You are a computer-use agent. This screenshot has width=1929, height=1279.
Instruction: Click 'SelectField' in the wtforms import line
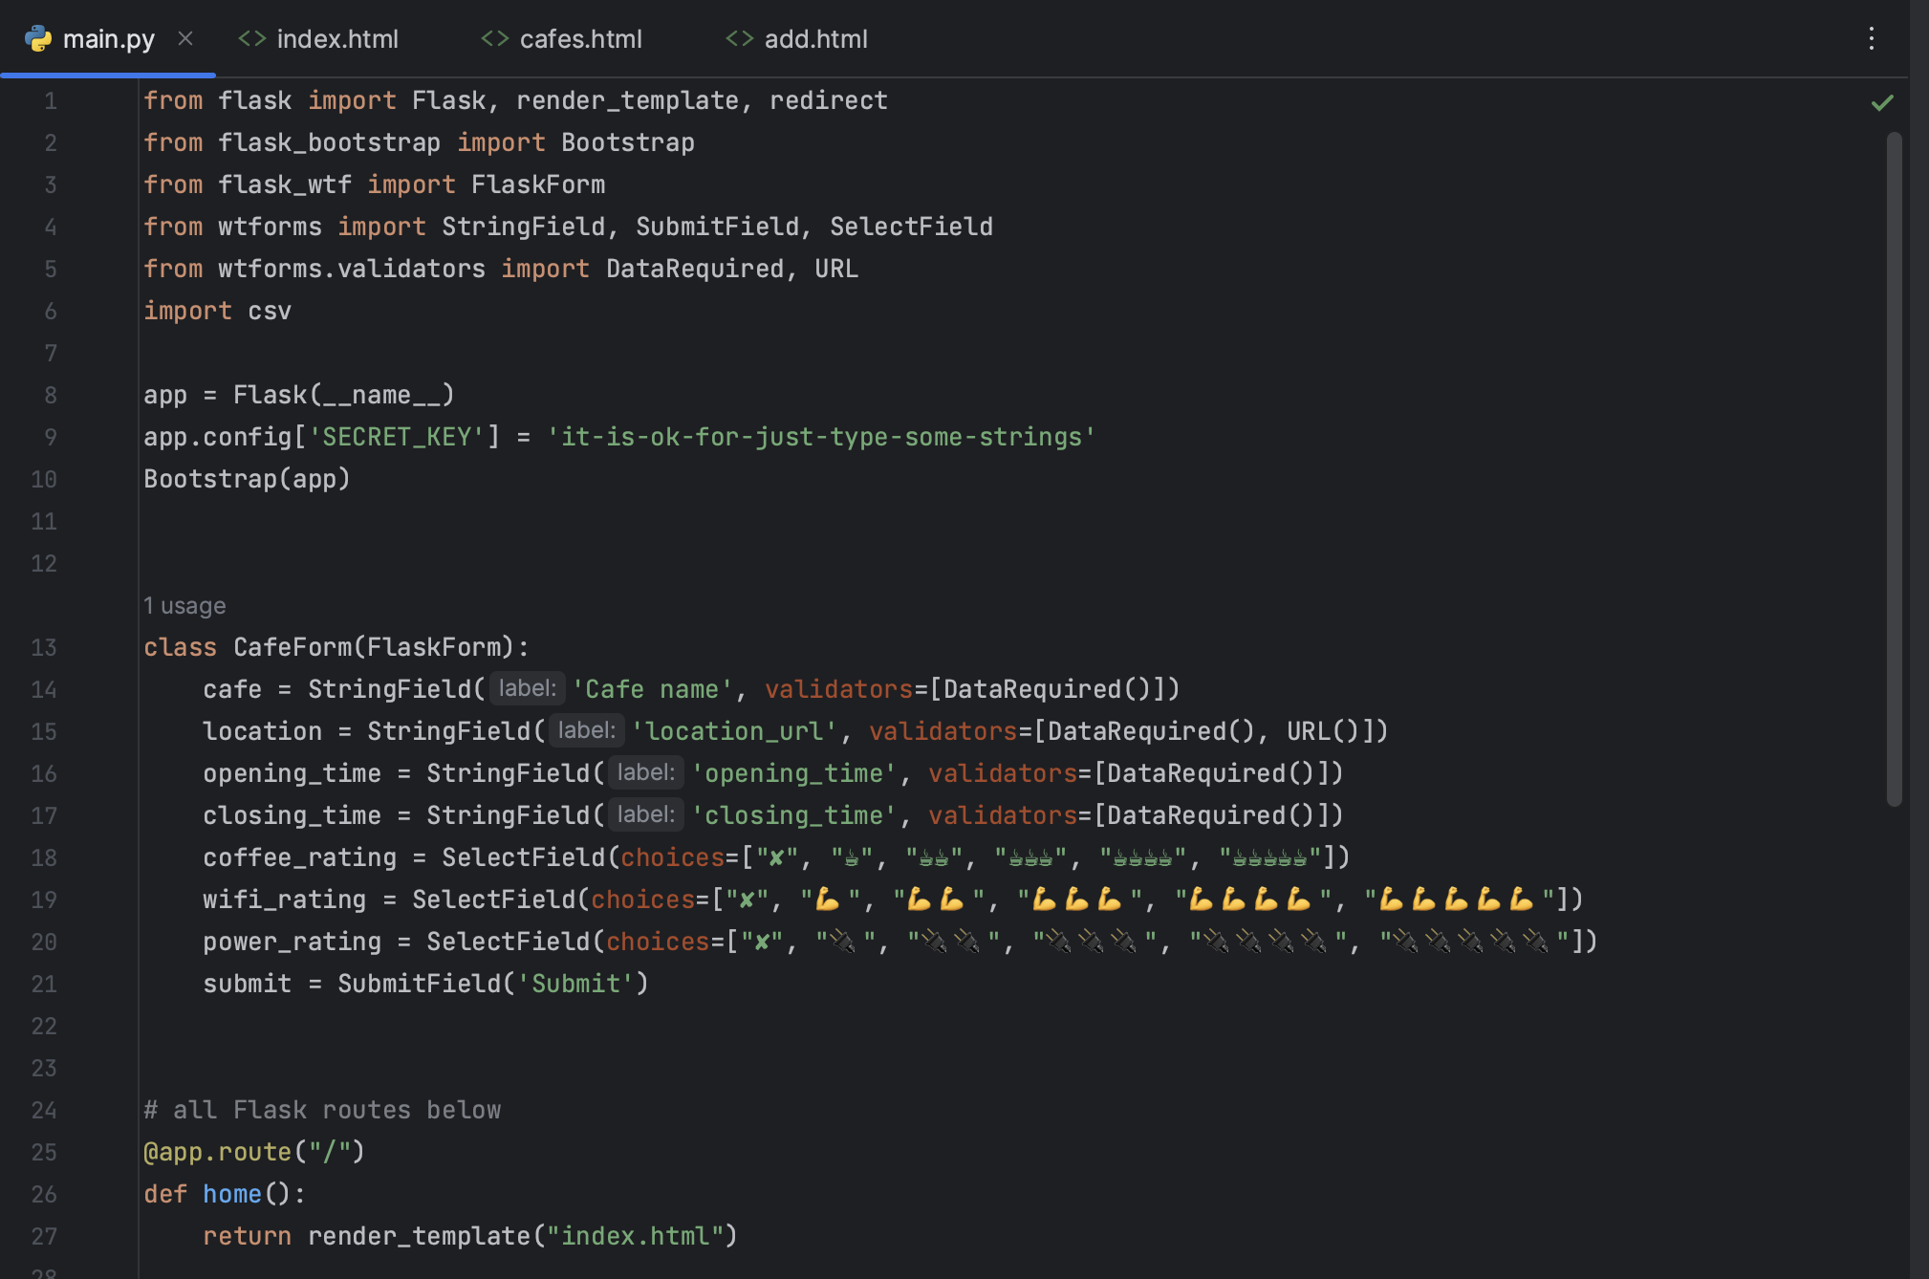click(x=911, y=227)
